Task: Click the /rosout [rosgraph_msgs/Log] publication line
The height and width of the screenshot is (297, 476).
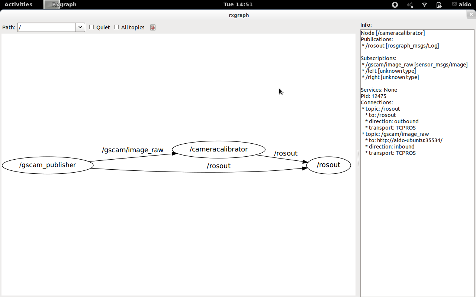Action: click(401, 46)
